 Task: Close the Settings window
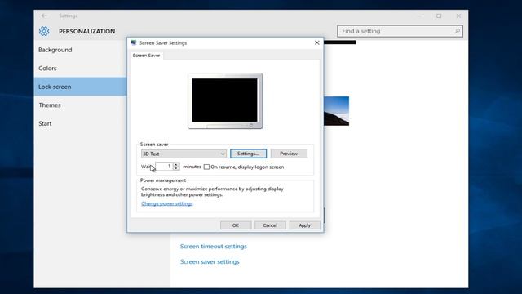point(458,16)
